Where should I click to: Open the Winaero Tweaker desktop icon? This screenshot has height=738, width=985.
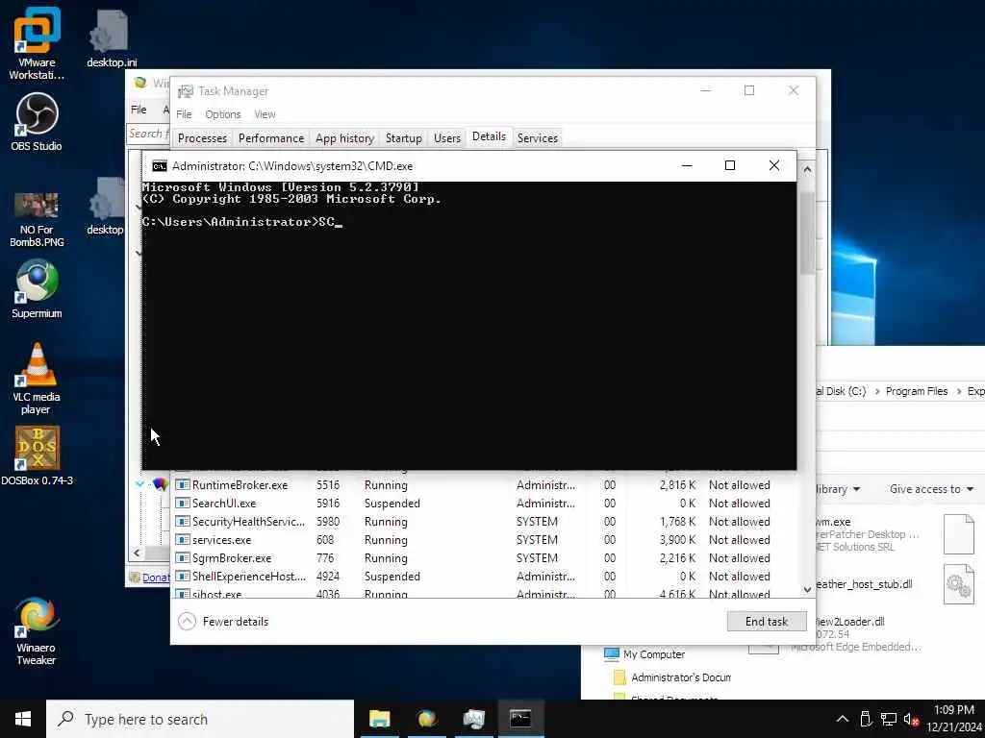point(37,630)
